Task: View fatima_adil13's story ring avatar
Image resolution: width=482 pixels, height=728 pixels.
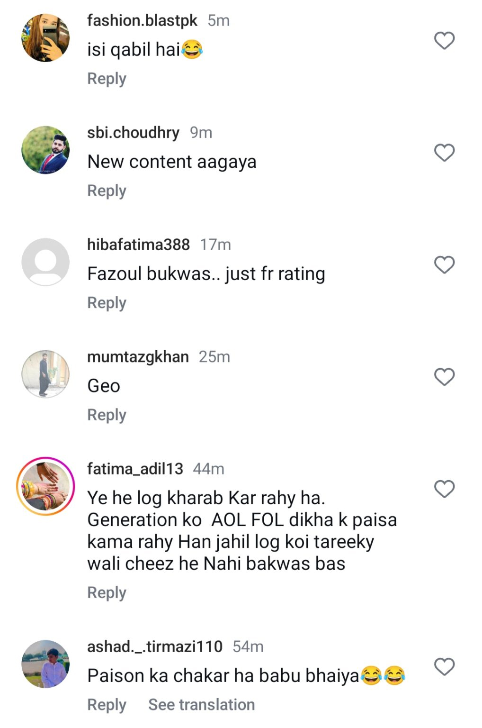Action: click(x=45, y=486)
